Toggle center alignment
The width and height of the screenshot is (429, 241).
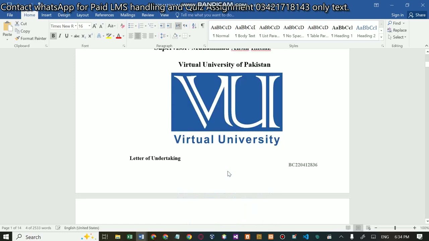[137, 36]
